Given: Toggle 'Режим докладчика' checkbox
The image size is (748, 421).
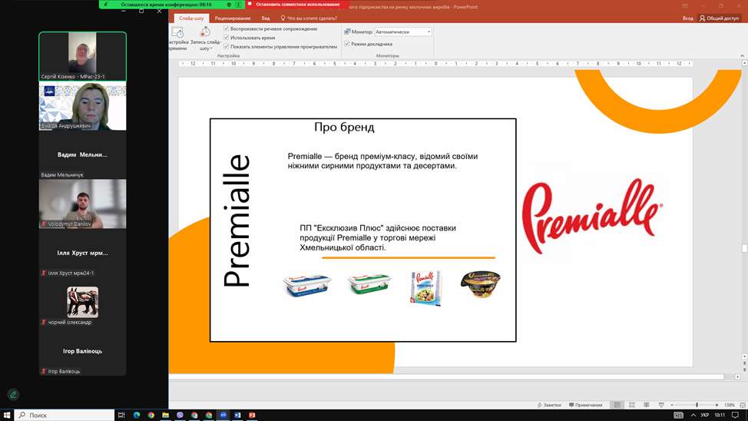Looking at the screenshot, I should point(347,44).
